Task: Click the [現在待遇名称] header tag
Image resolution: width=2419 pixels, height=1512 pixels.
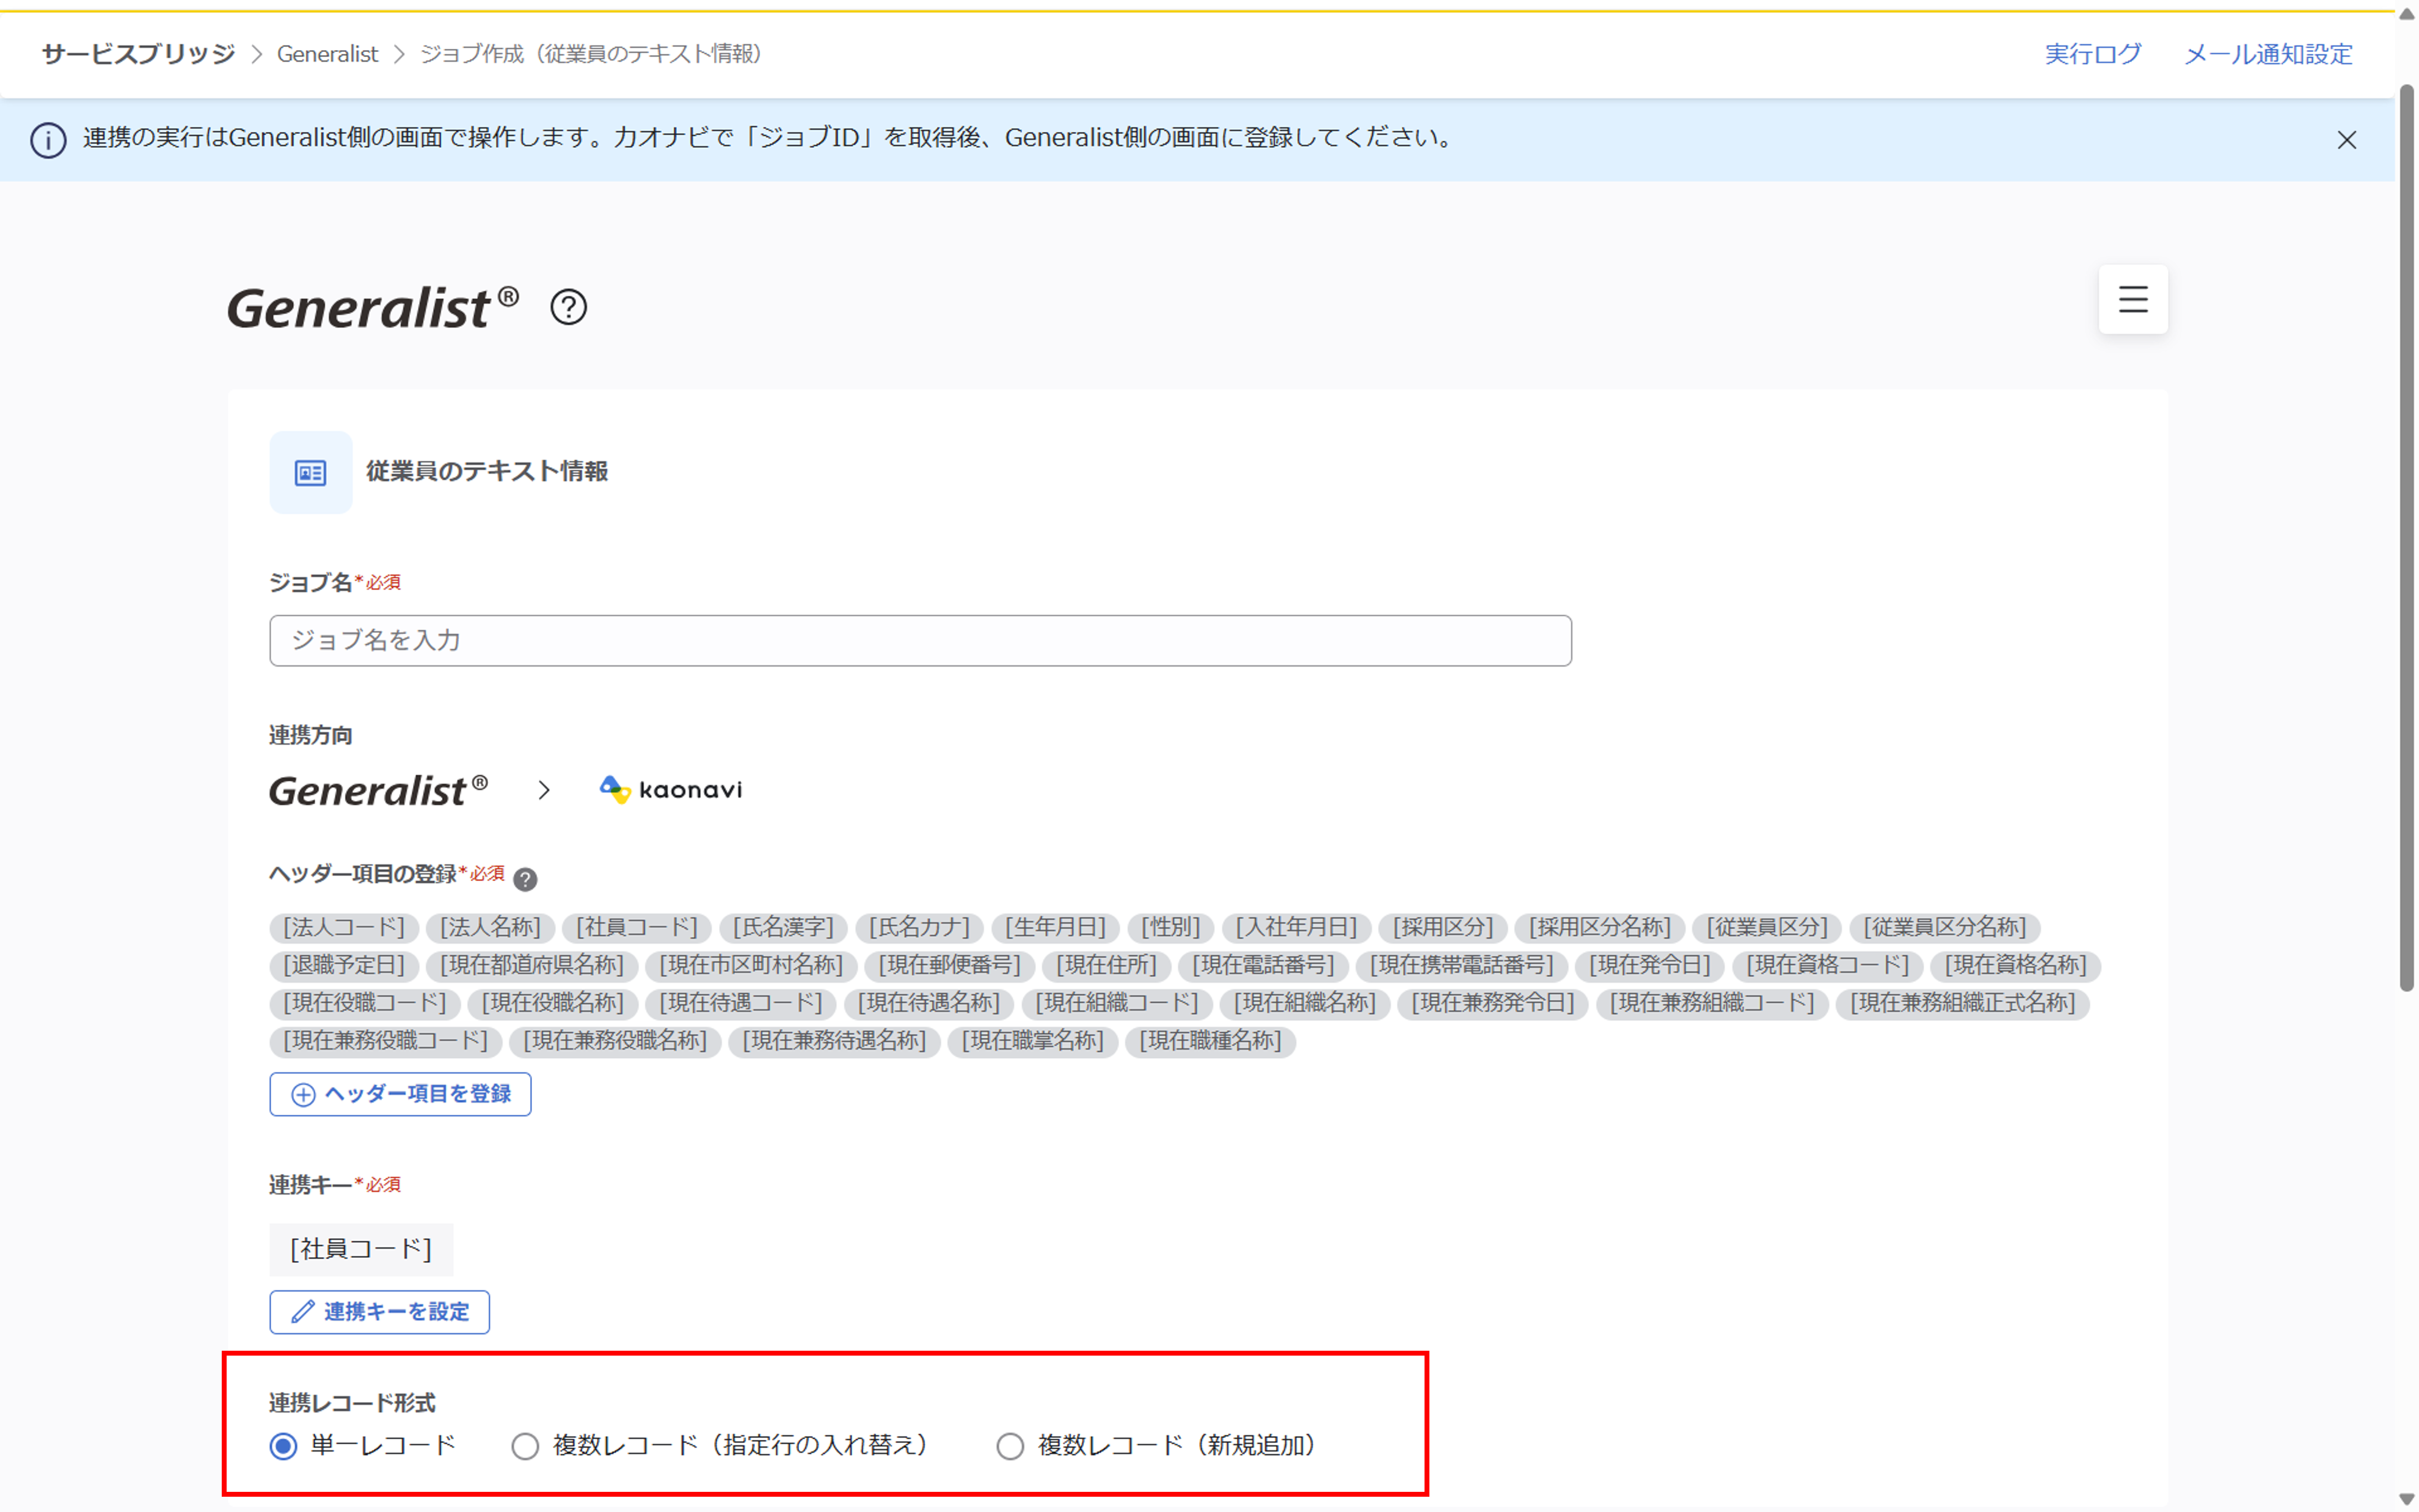Action: pos(929,1003)
